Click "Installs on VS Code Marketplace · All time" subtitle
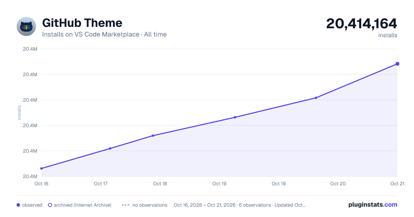Image resolution: width=414 pixels, height=217 pixels. tap(104, 34)
